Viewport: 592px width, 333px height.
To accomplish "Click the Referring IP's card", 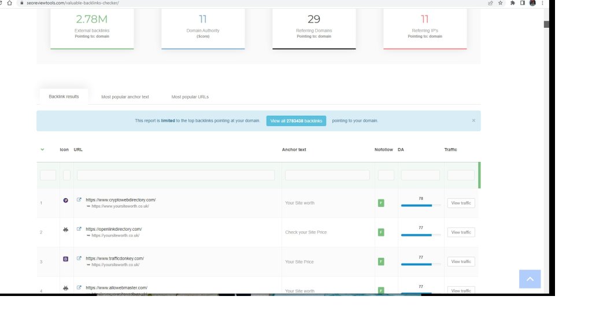I will click(425, 29).
